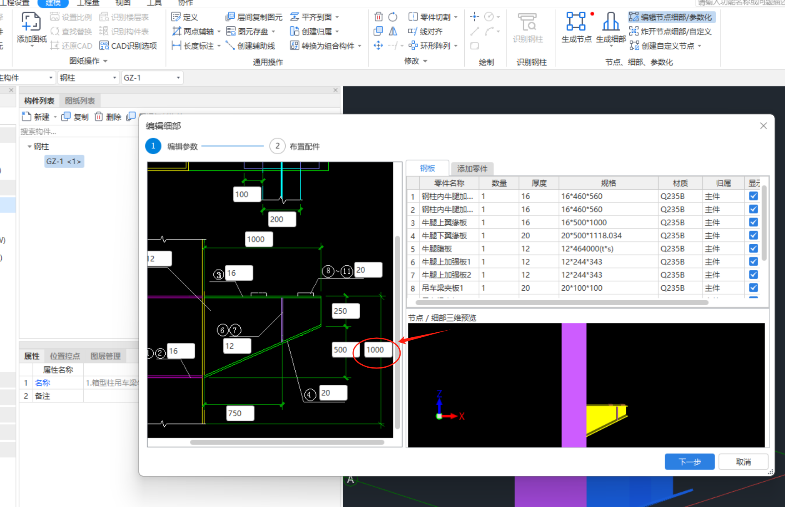Close the 编辑细部 dialog
Image resolution: width=785 pixels, height=507 pixels.
763,126
